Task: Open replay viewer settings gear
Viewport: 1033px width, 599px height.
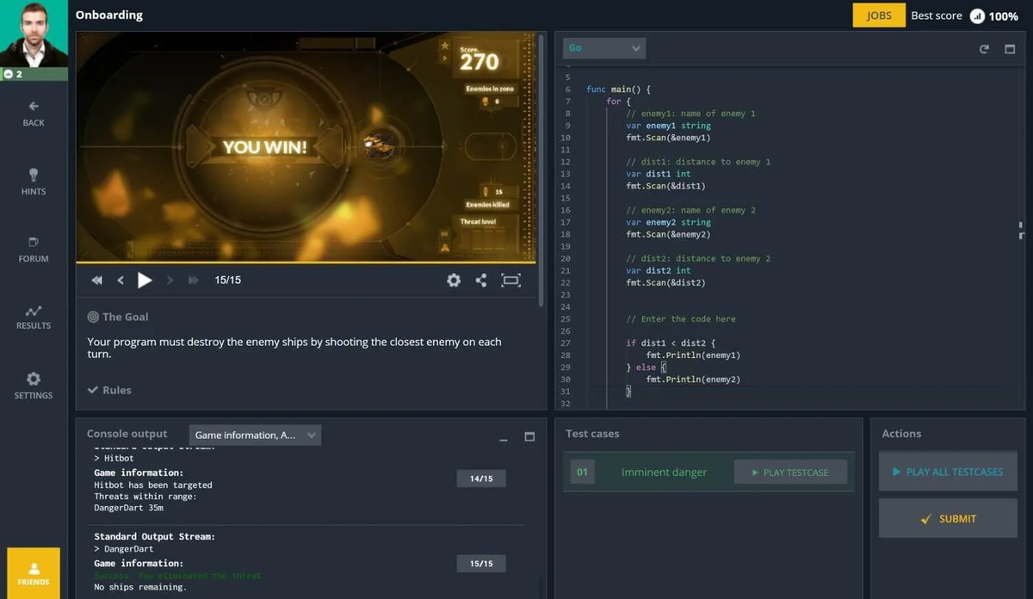Action: coord(454,280)
